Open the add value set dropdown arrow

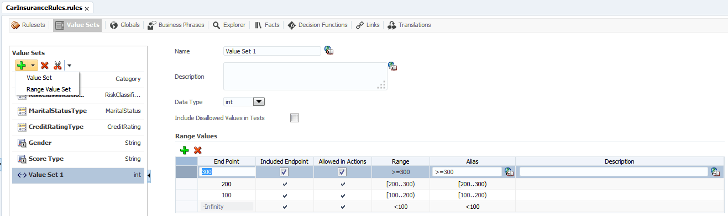coord(33,65)
